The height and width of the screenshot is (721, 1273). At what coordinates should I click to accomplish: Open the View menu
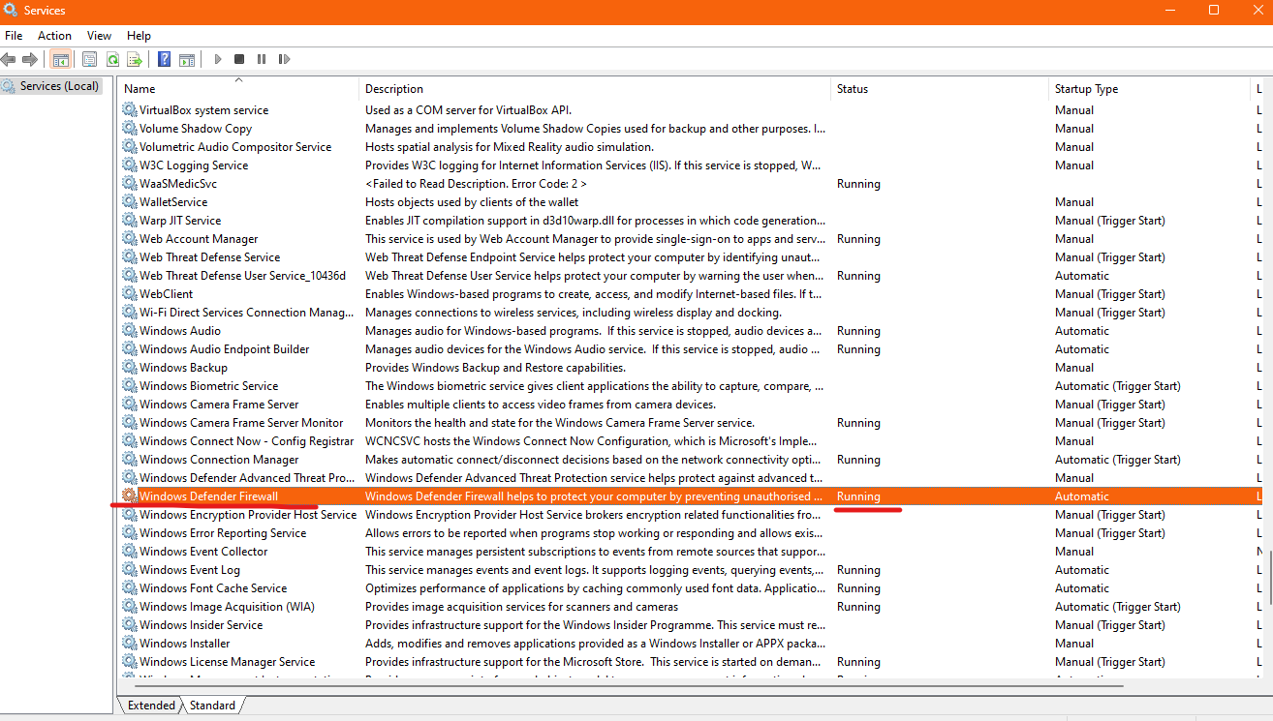pyautogui.click(x=99, y=35)
